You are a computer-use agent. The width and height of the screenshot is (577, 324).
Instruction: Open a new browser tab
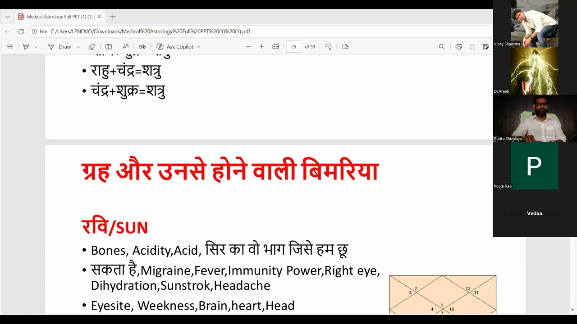pos(113,17)
